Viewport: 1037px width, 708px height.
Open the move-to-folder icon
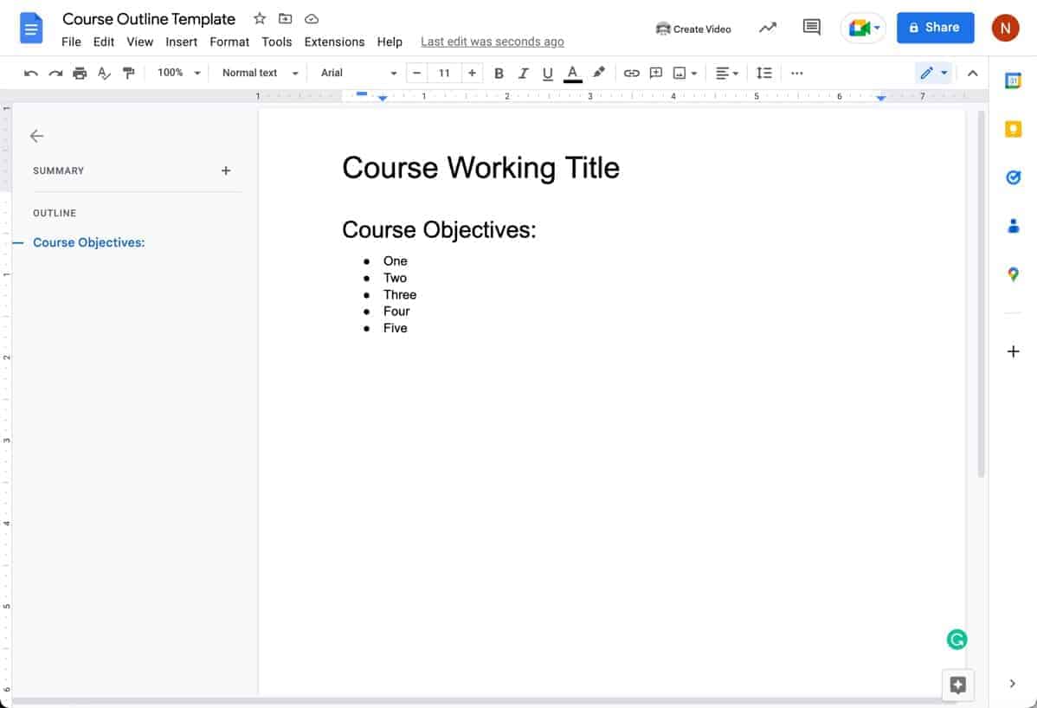pos(285,18)
